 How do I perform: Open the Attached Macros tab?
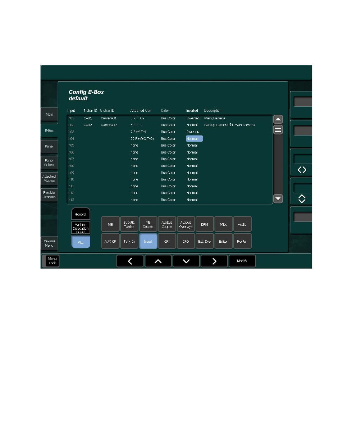[49, 179]
